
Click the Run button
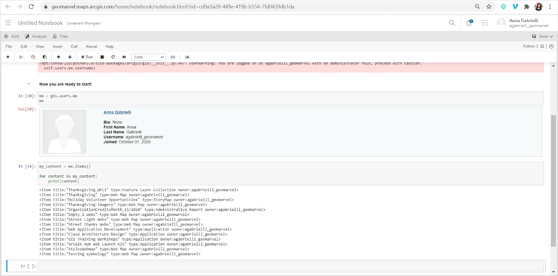[x=87, y=57]
